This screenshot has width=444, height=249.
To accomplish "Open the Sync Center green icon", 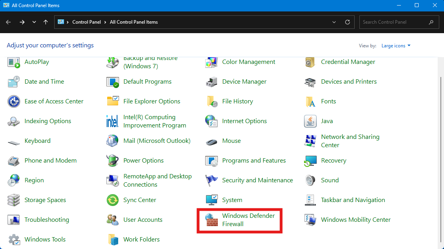I will [x=113, y=200].
